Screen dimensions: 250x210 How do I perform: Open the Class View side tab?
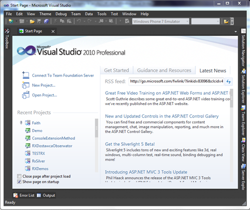[243, 150]
